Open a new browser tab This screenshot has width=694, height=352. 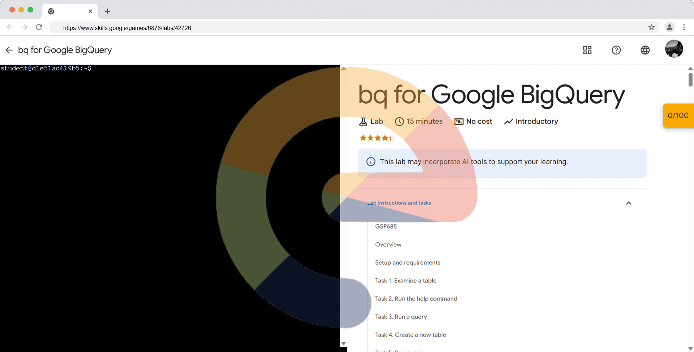[107, 11]
